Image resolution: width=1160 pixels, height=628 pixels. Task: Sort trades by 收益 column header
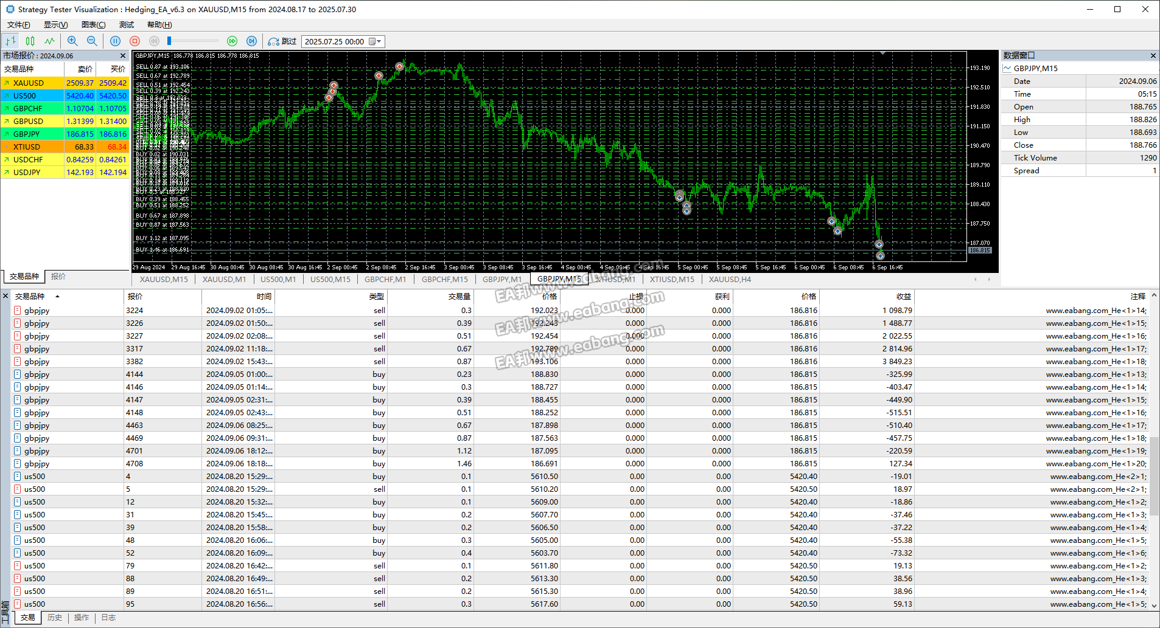coord(867,296)
